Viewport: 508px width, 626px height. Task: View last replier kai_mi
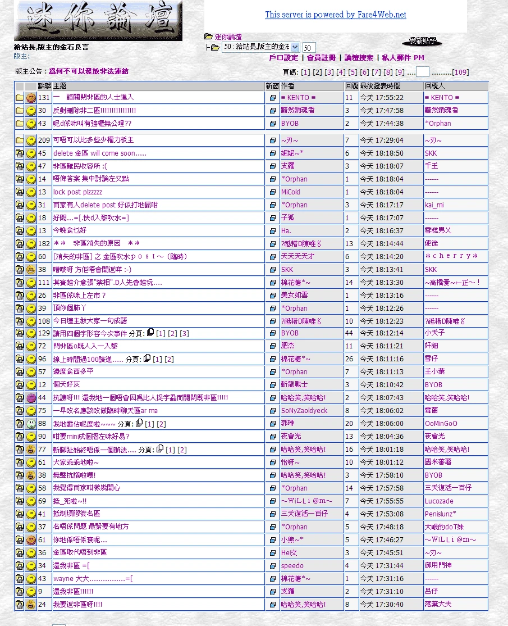click(x=434, y=205)
